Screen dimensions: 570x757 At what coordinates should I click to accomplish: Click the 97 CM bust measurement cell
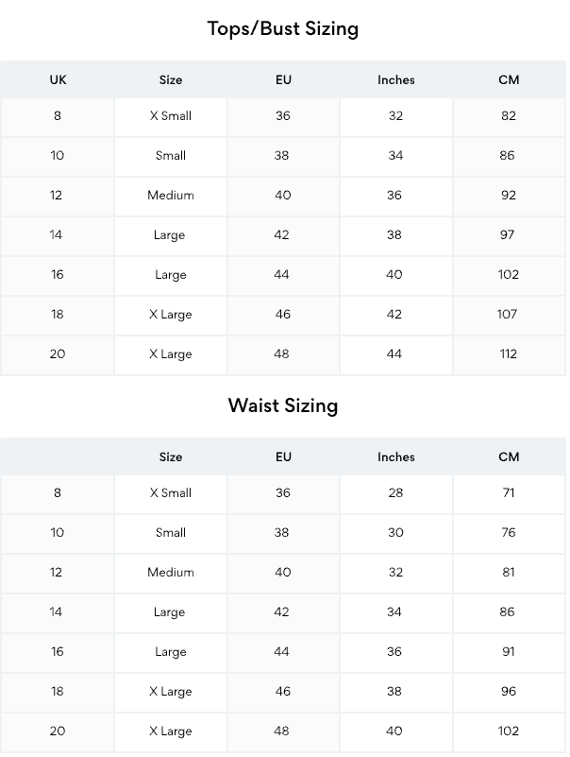508,235
